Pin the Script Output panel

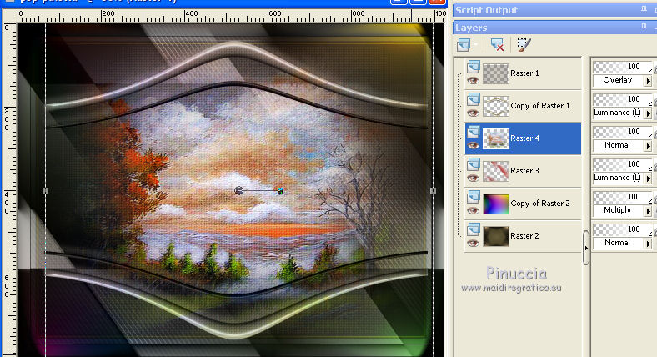pyautogui.click(x=644, y=9)
